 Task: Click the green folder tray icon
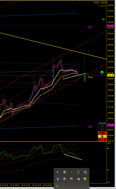[58, 186]
